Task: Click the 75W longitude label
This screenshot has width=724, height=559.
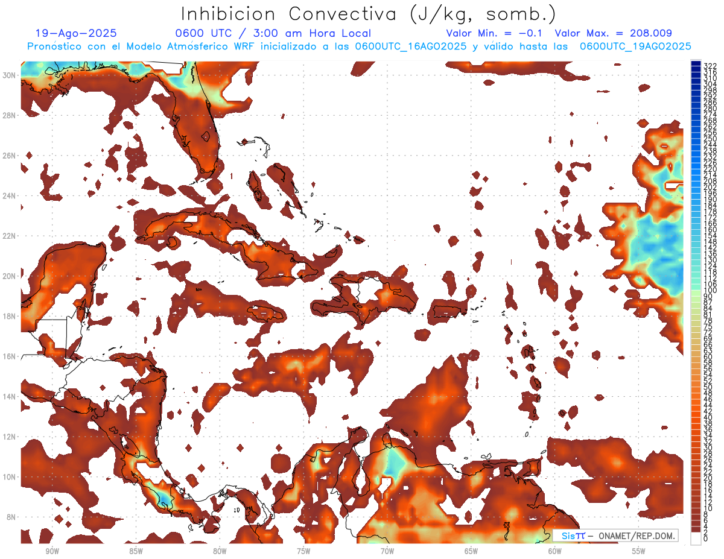Action: click(303, 552)
